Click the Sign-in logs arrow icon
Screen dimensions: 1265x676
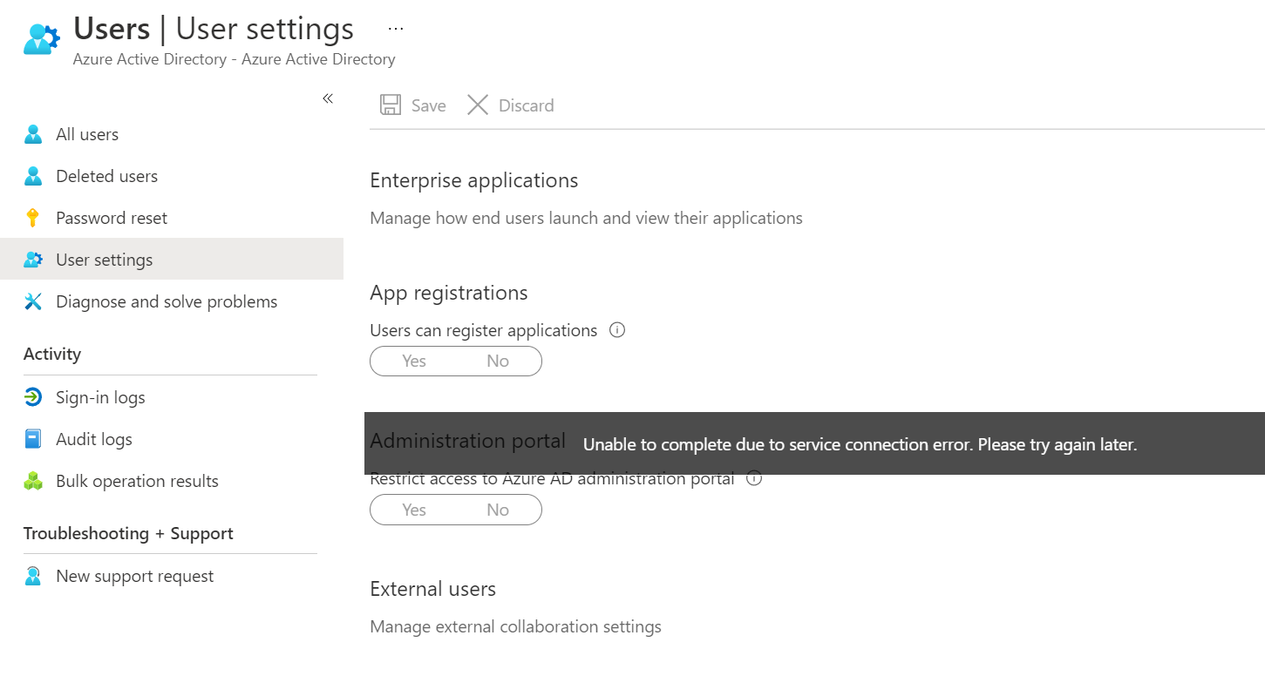coord(33,397)
